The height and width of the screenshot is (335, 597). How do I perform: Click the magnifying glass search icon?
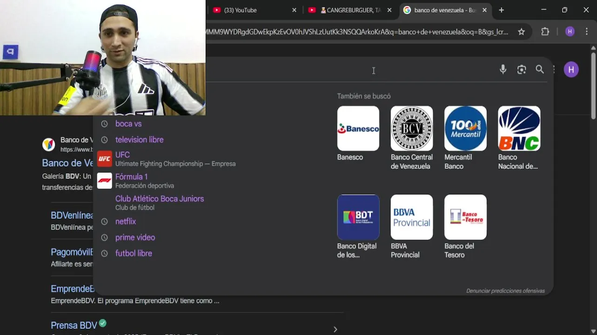(x=540, y=69)
